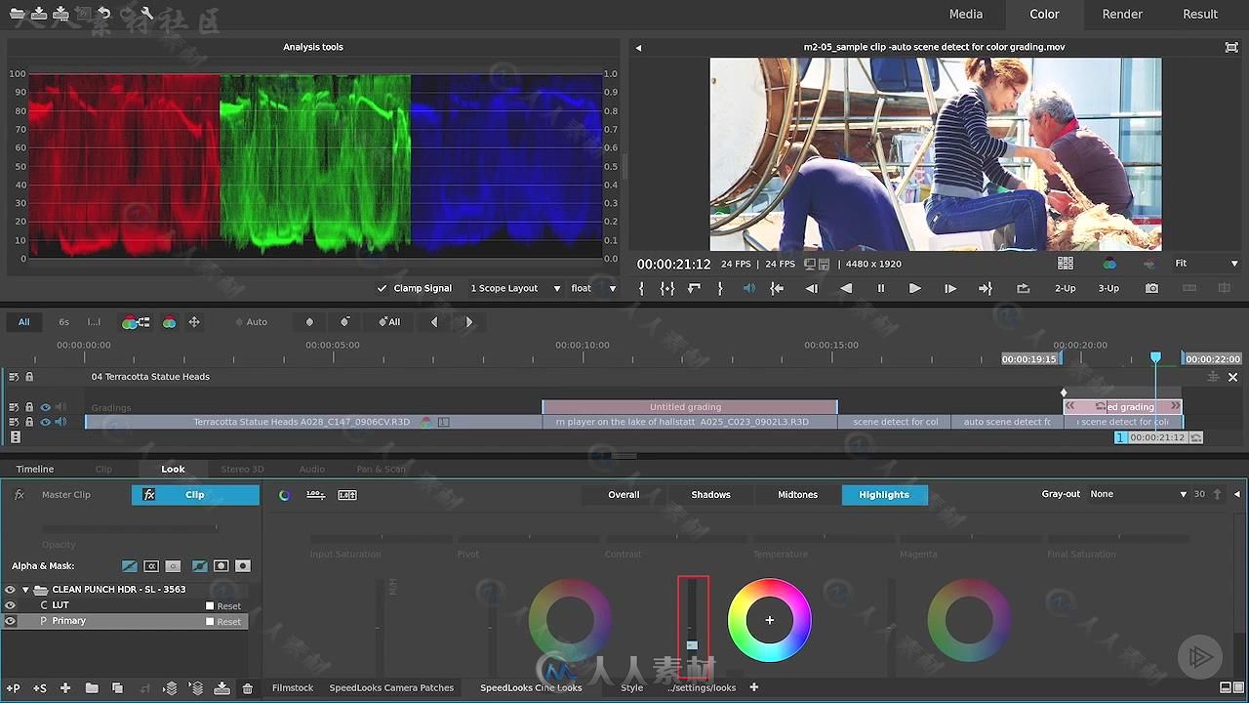The width and height of the screenshot is (1249, 703).
Task: Select Midtones range tab
Action: [797, 495]
